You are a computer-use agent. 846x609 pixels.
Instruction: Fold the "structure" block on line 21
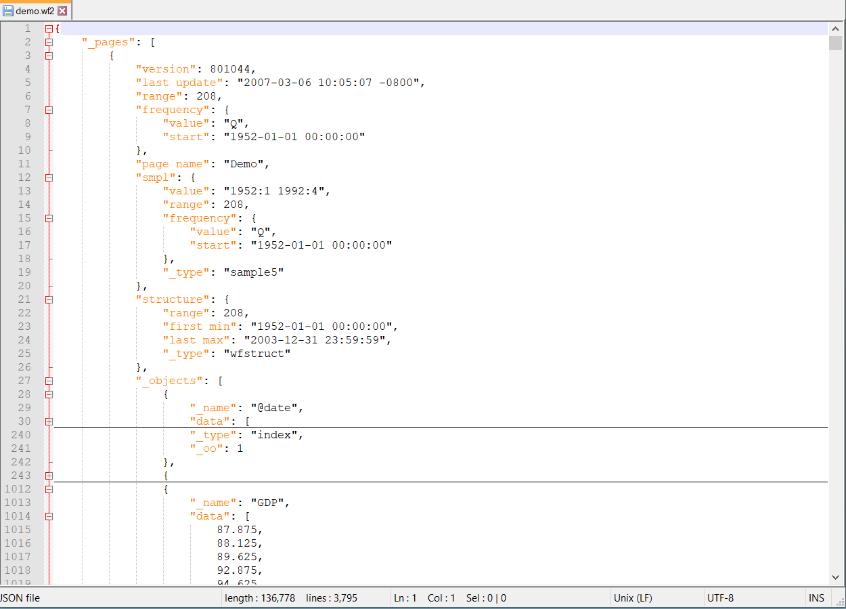(x=49, y=299)
